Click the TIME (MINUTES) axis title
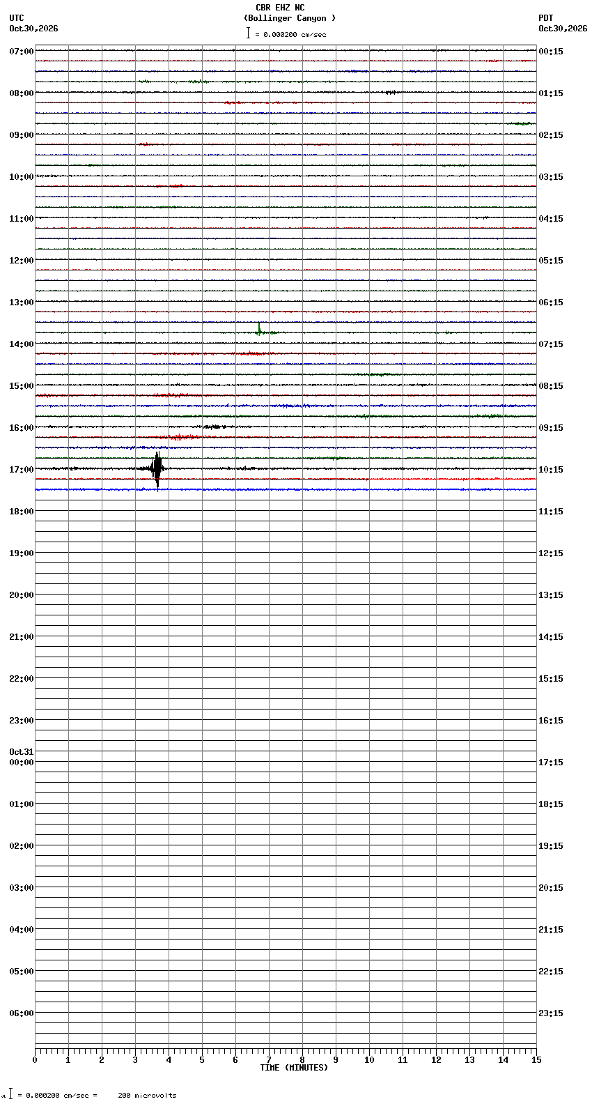The height and width of the screenshot is (1104, 592). (x=294, y=1068)
